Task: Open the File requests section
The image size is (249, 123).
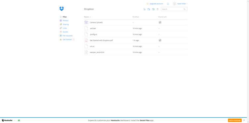Action: tap(68, 36)
